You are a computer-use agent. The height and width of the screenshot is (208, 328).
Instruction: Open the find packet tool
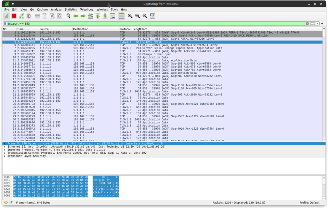pyautogui.click(x=68, y=16)
